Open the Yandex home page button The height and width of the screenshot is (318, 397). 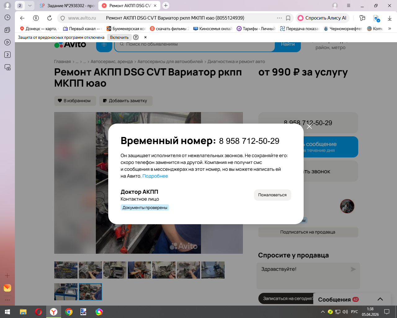36,18
